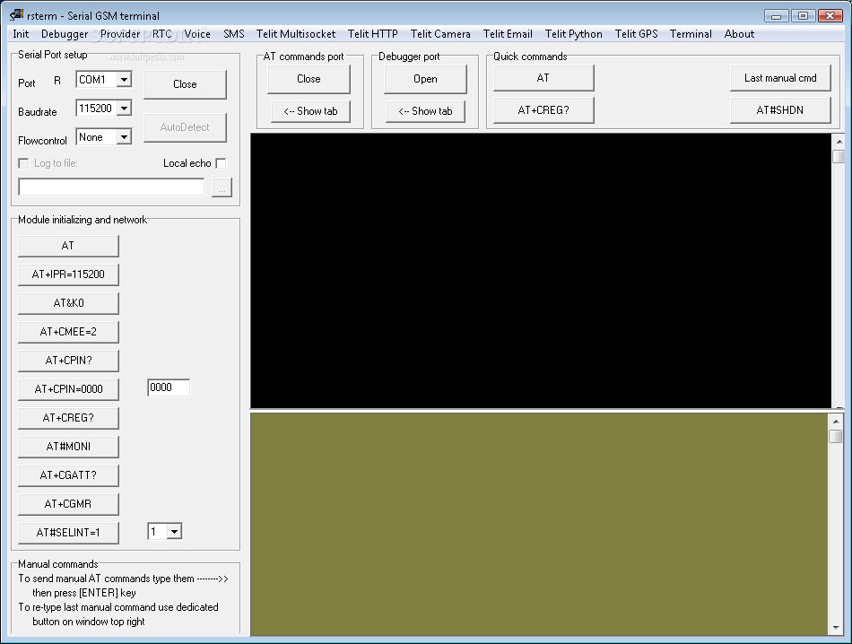Click the rsterm title bar app icon
The width and height of the screenshot is (852, 644).
click(16, 14)
